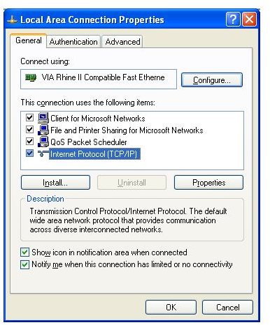Viewport: 270px width, 325px height.
Task: Close the Local Area Connection Properties dialog
Action: tap(249, 19)
